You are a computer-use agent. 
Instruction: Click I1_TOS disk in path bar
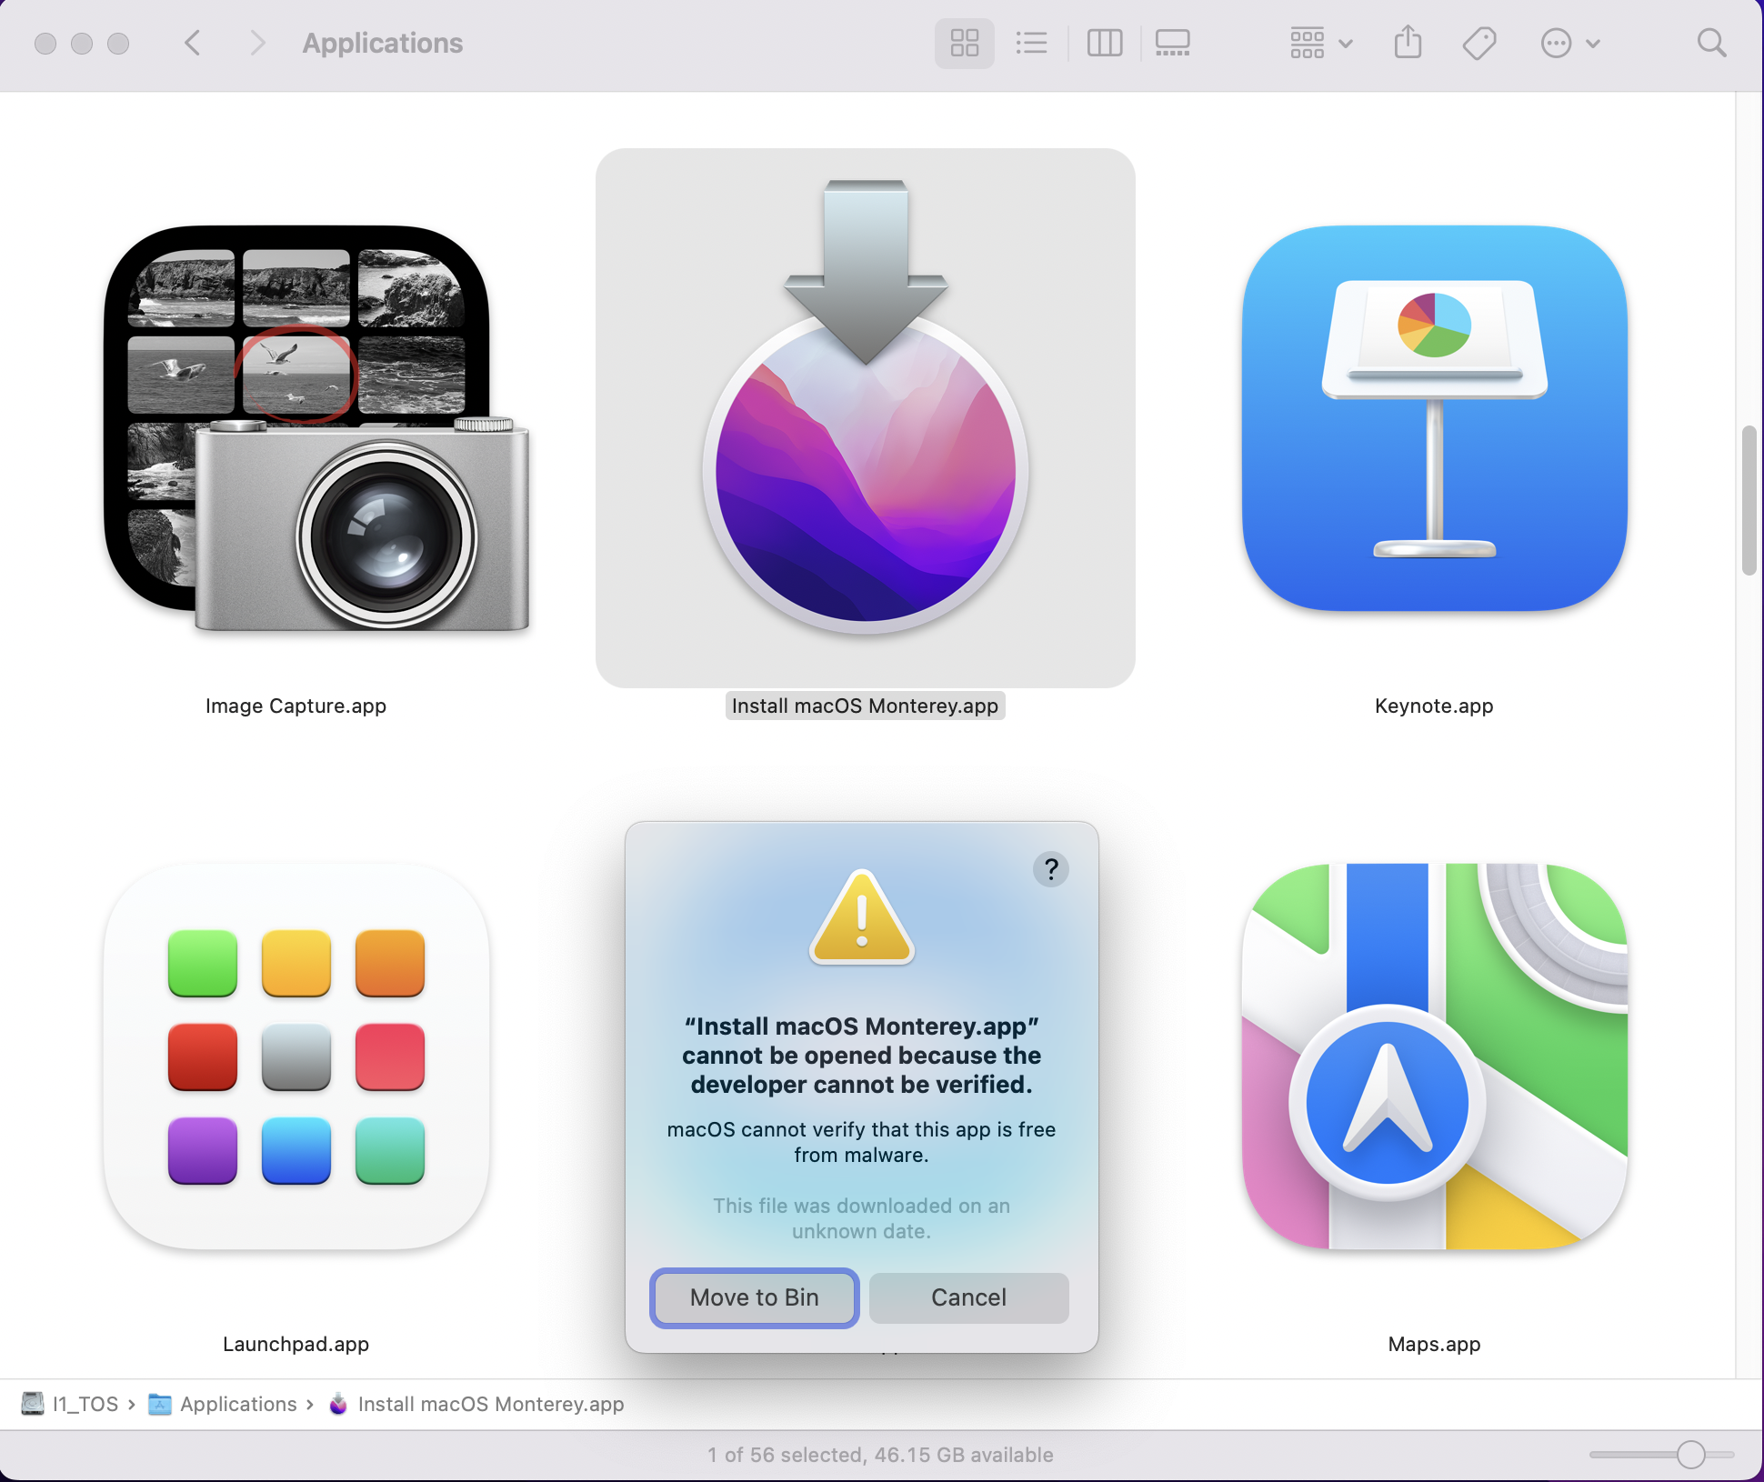coord(70,1404)
